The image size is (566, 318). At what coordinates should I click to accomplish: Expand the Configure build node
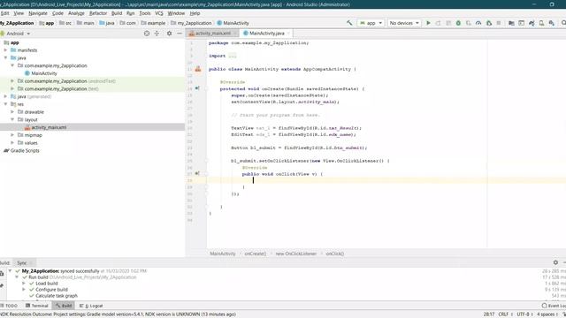point(24,290)
